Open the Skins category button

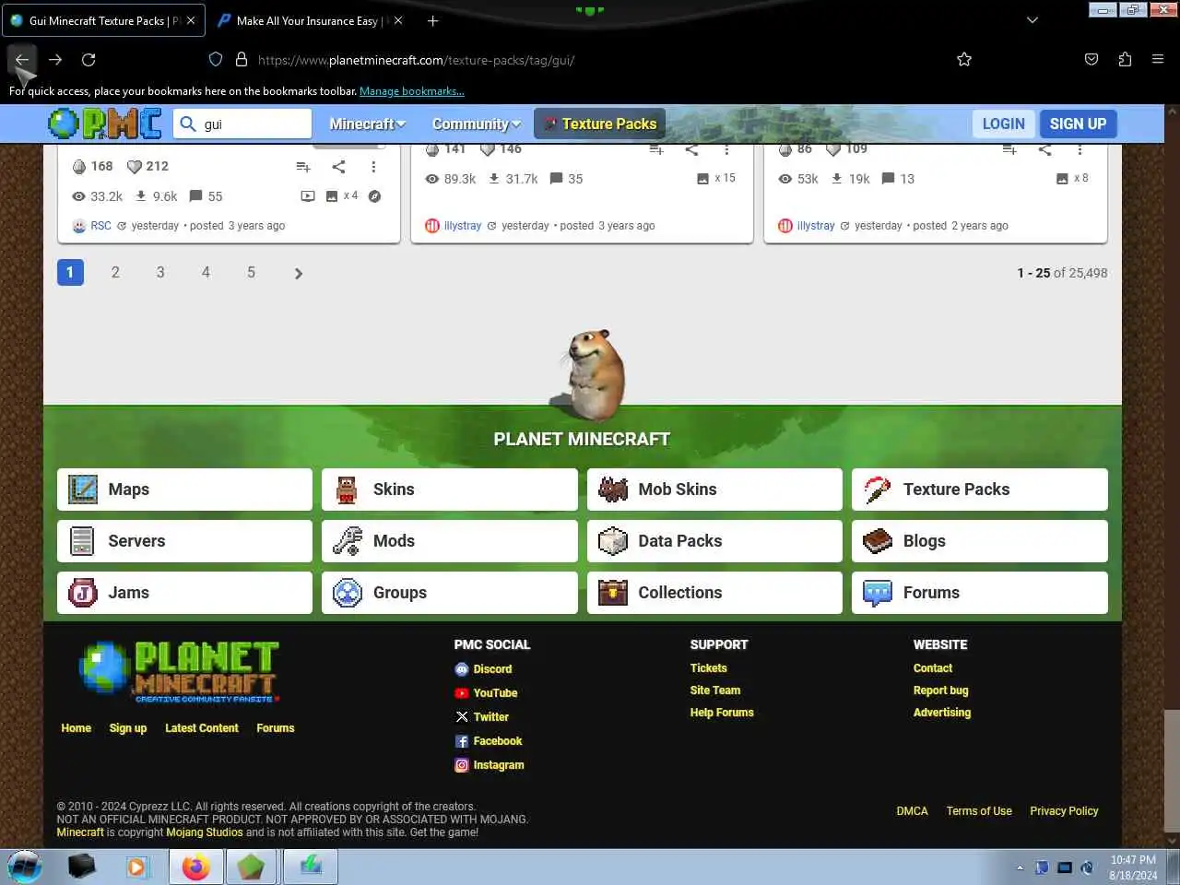click(450, 490)
